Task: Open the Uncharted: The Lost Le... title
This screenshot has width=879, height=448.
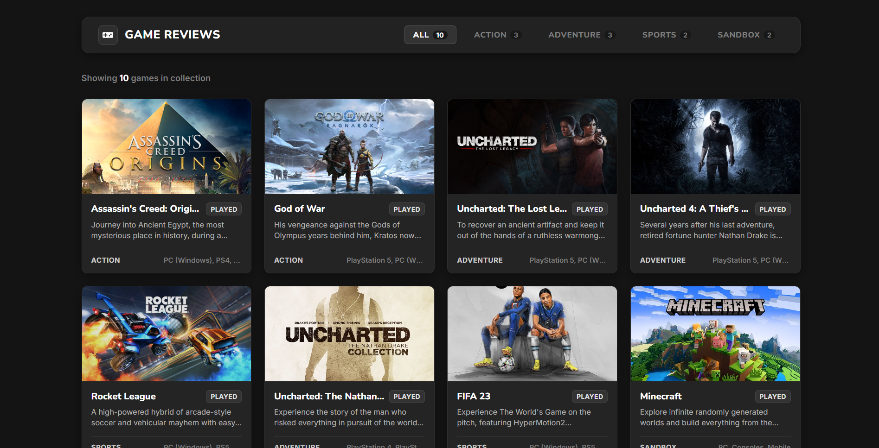Action: 512,209
